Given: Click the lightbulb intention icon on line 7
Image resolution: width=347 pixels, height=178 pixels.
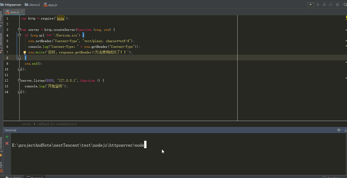Looking at the screenshot, I should coord(25,52).
